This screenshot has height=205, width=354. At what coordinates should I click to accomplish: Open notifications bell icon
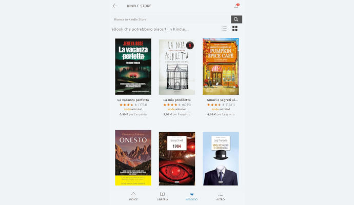coord(237,6)
